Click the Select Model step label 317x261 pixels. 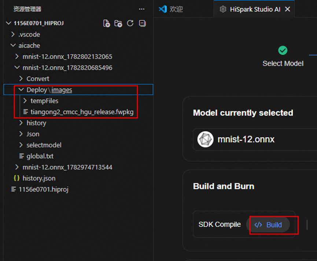(283, 63)
